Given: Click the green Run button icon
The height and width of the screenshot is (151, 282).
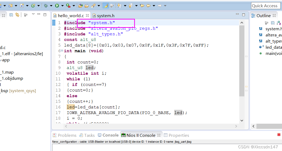Looking at the screenshot, I should (57, 6).
